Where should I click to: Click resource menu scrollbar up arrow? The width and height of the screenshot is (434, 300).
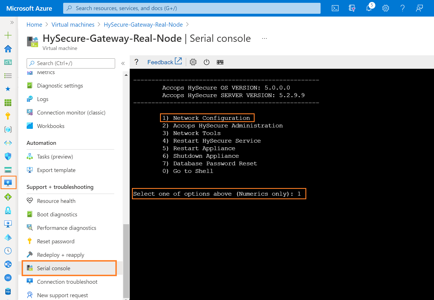[126, 75]
